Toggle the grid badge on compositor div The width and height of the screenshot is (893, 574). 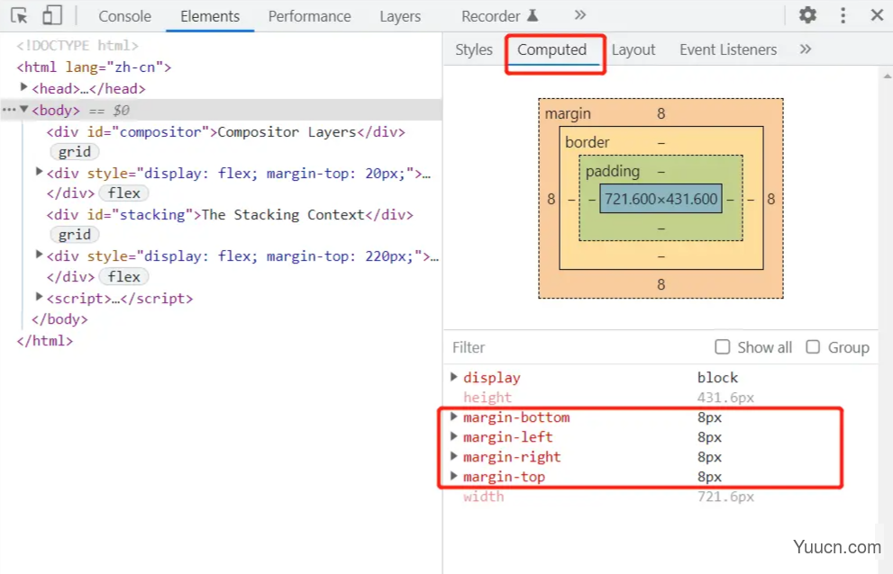coord(75,152)
